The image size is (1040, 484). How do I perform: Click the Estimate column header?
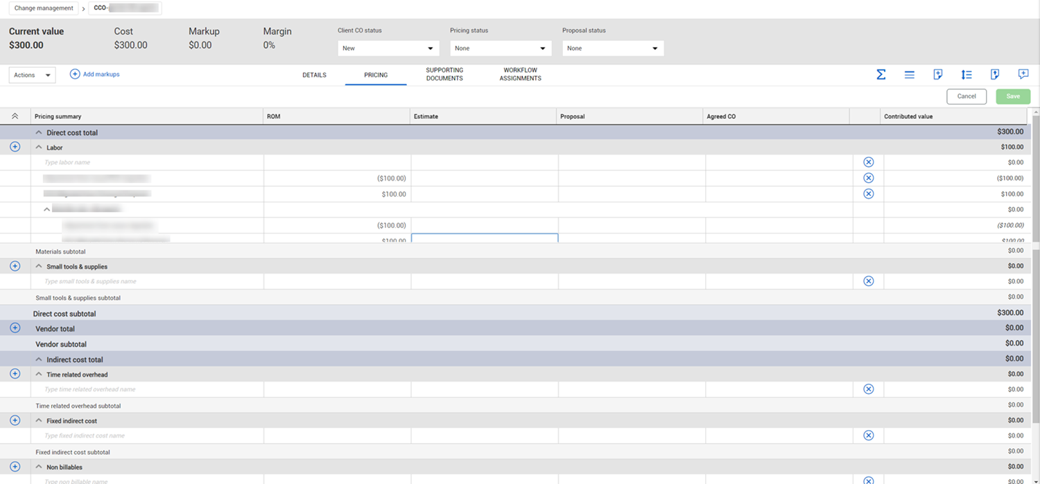click(x=484, y=116)
